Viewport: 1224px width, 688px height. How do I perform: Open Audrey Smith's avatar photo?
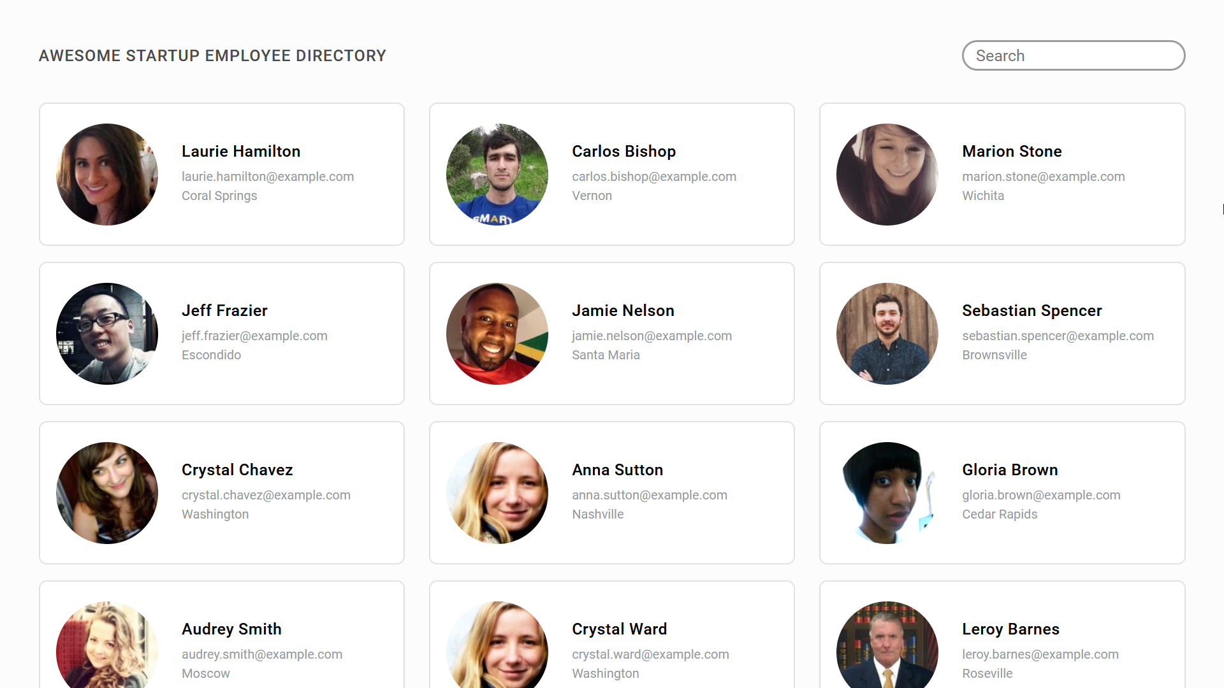click(107, 645)
